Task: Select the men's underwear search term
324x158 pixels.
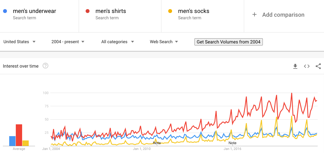Action: coord(34,11)
